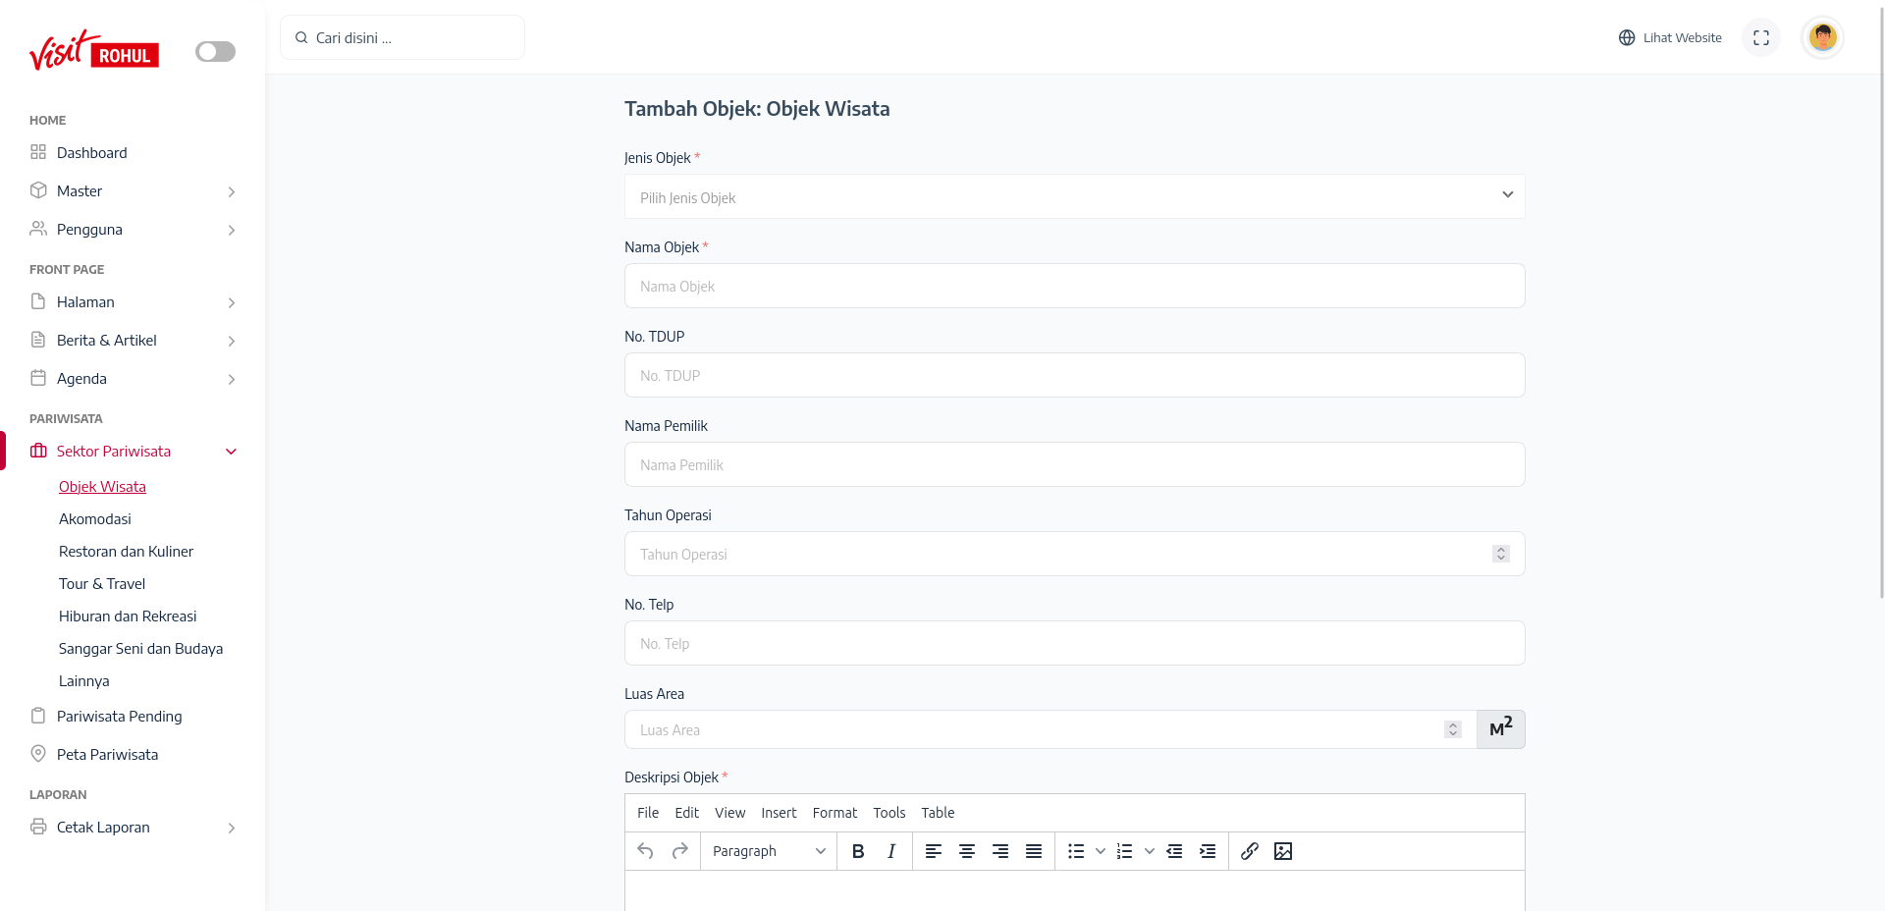This screenshot has width=1885, height=911.
Task: Expand Berita & Artikel chevron
Action: pos(232,341)
